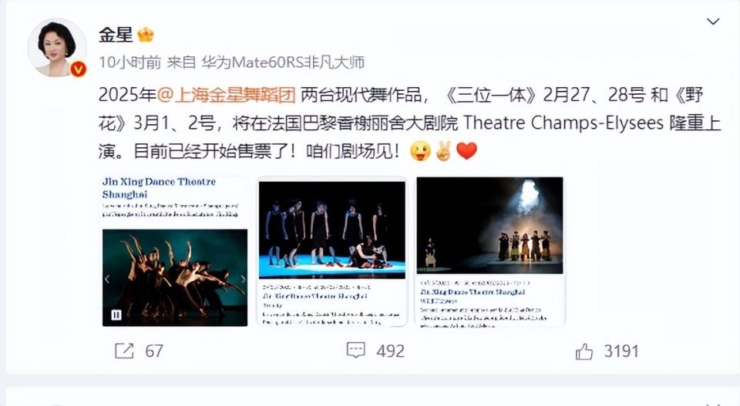740x406 pixels.
Task: Like the post with thumbs-up icon
Action: click(584, 351)
